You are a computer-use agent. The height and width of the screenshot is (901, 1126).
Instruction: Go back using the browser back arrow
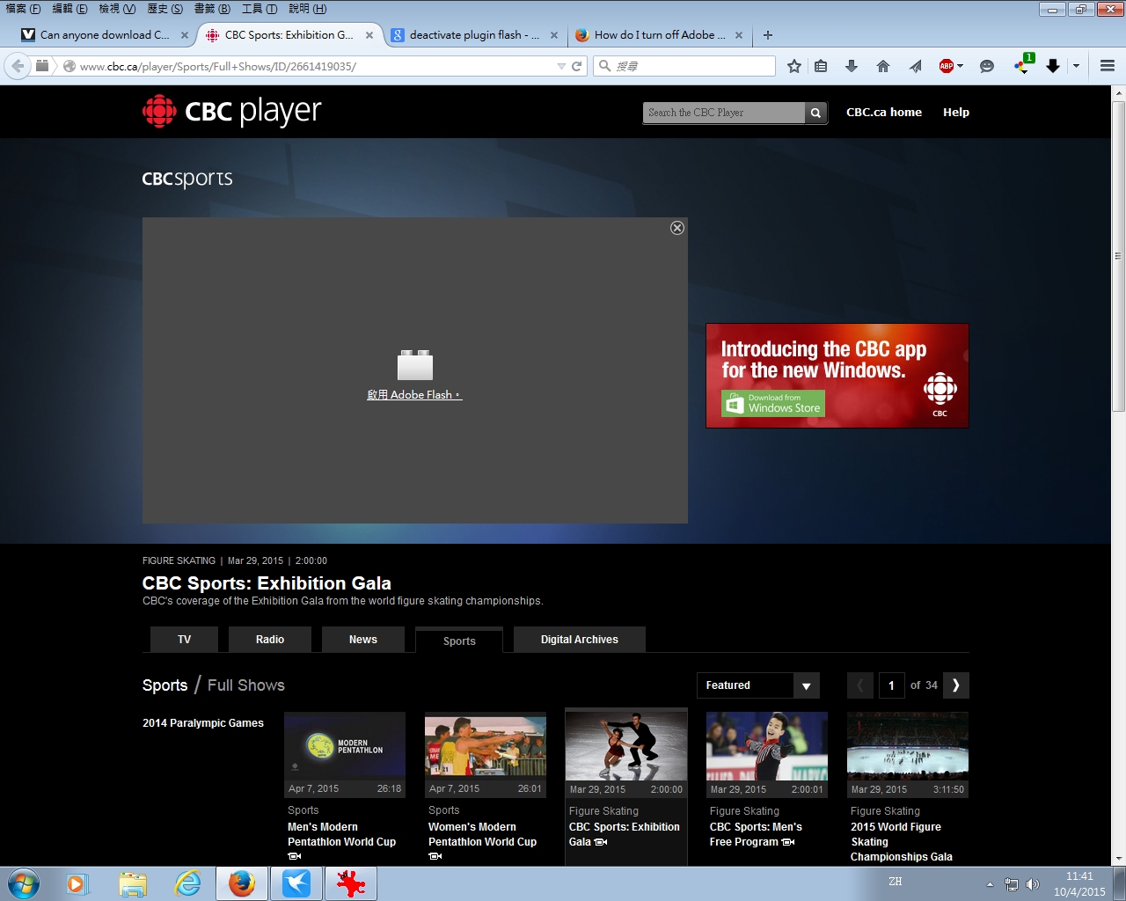(x=18, y=66)
